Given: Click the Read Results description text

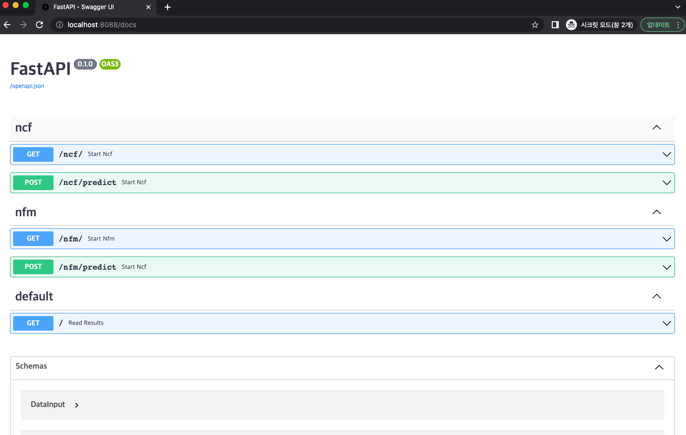Looking at the screenshot, I should pyautogui.click(x=86, y=323).
